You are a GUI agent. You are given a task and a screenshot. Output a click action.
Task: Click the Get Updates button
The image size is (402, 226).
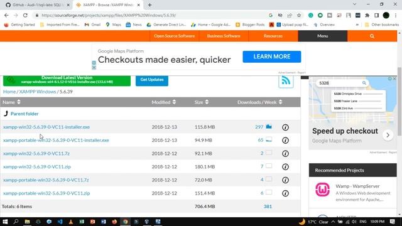[152, 80]
